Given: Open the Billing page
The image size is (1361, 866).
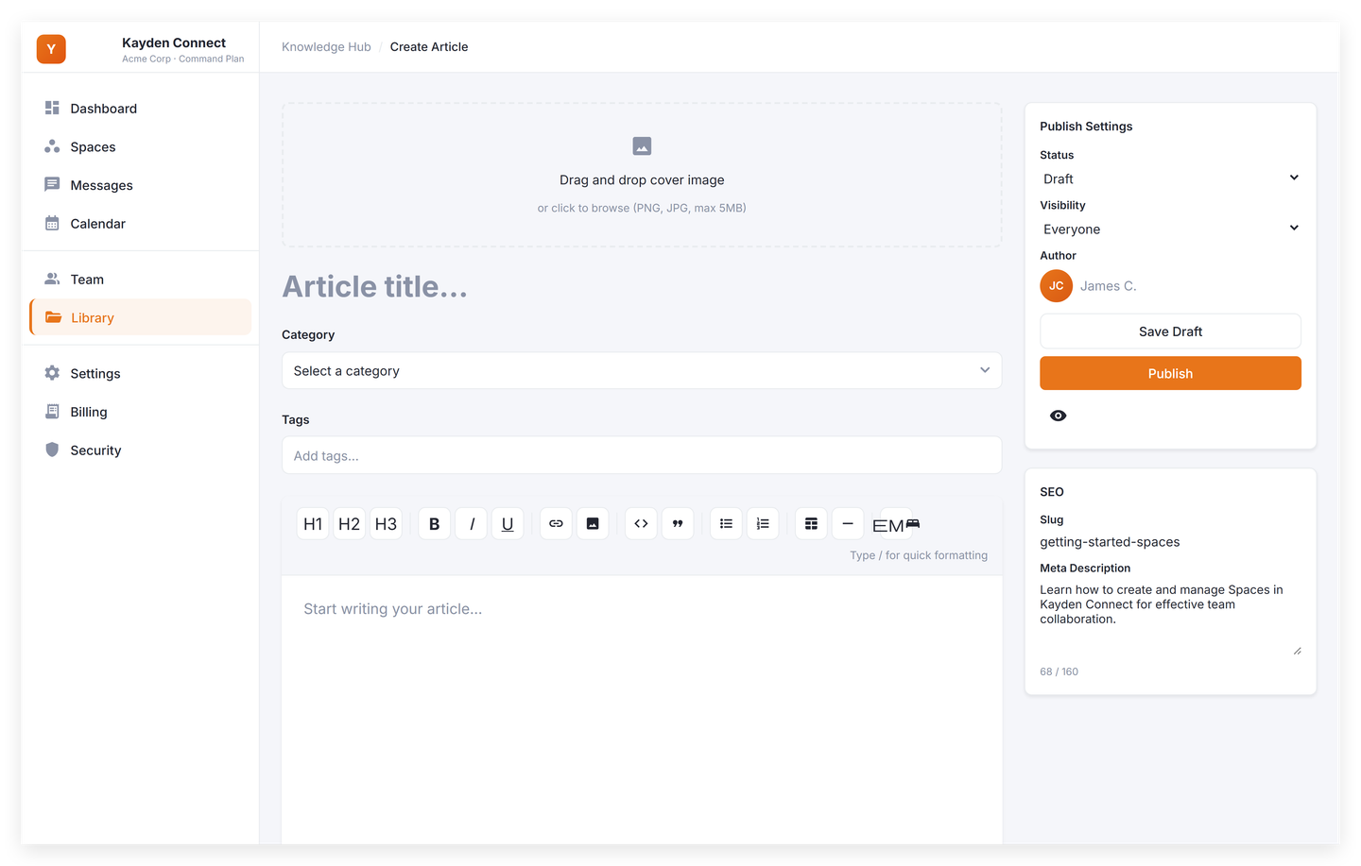Looking at the screenshot, I should tap(140, 412).
